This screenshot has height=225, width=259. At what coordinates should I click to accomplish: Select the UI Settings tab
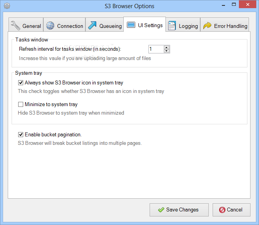145,24
